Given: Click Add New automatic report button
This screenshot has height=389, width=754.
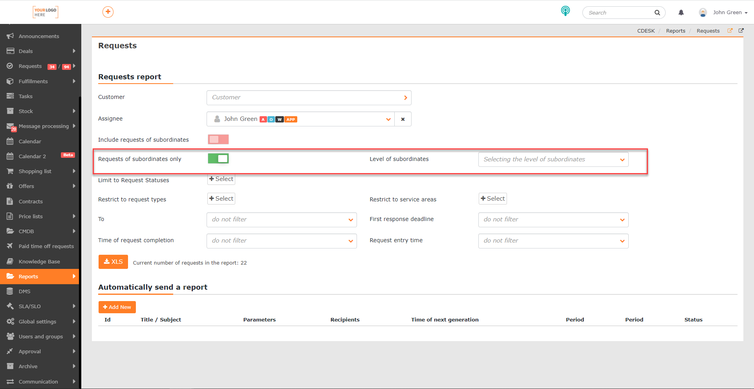Looking at the screenshot, I should click(117, 307).
